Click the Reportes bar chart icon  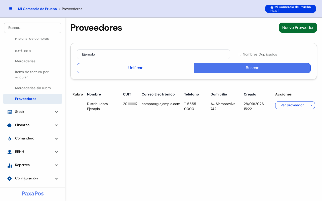pyautogui.click(x=10, y=165)
